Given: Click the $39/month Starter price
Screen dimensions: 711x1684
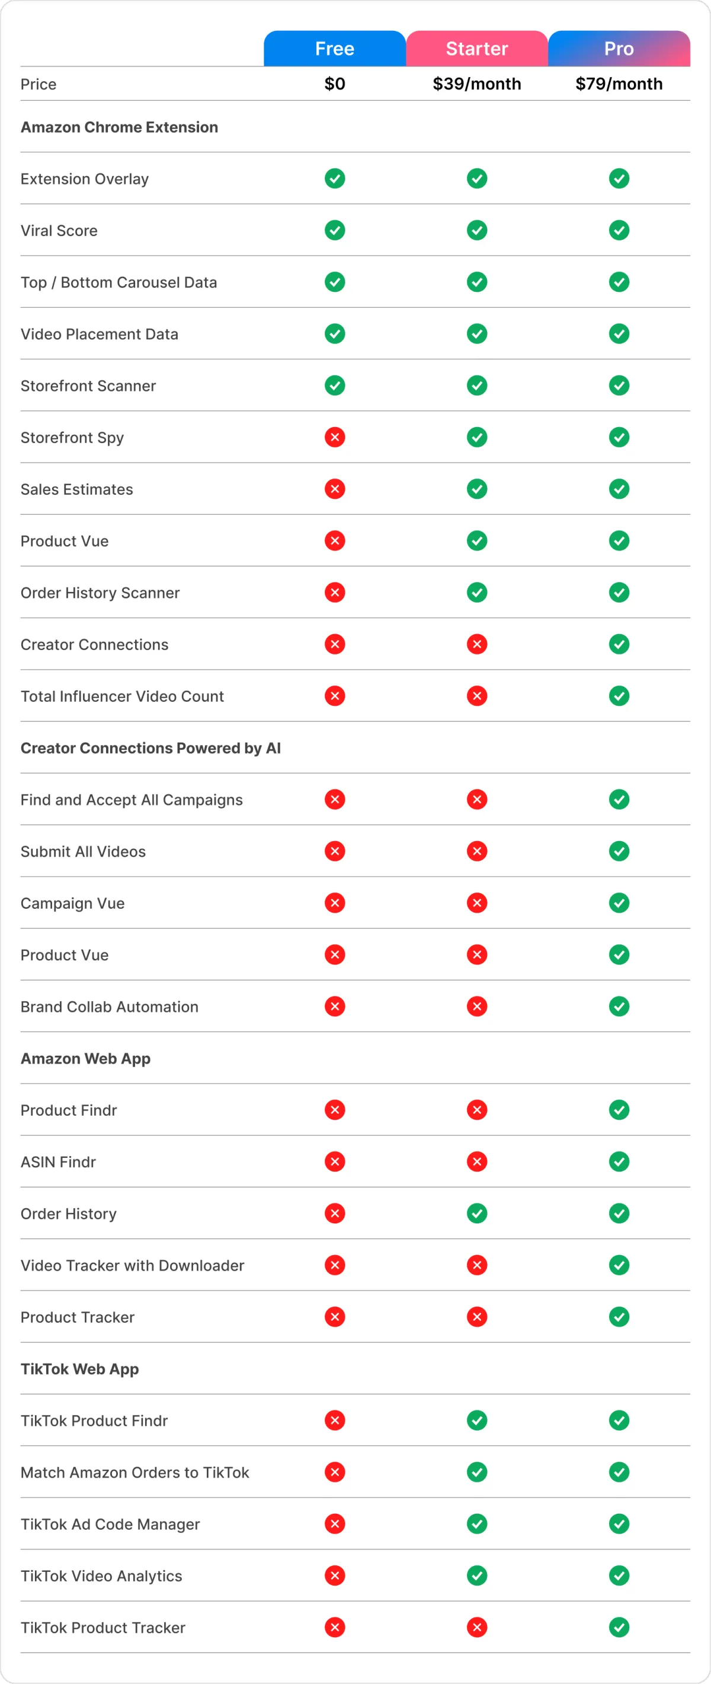Looking at the screenshot, I should pos(476,84).
